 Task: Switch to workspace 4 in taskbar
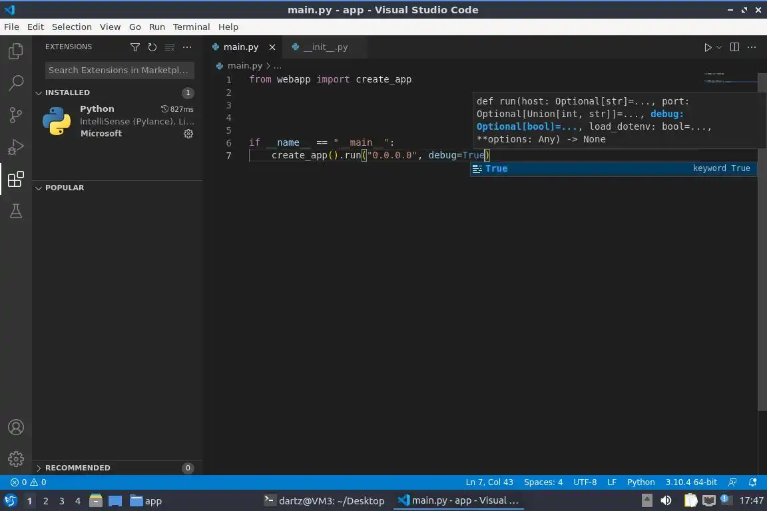(78, 501)
